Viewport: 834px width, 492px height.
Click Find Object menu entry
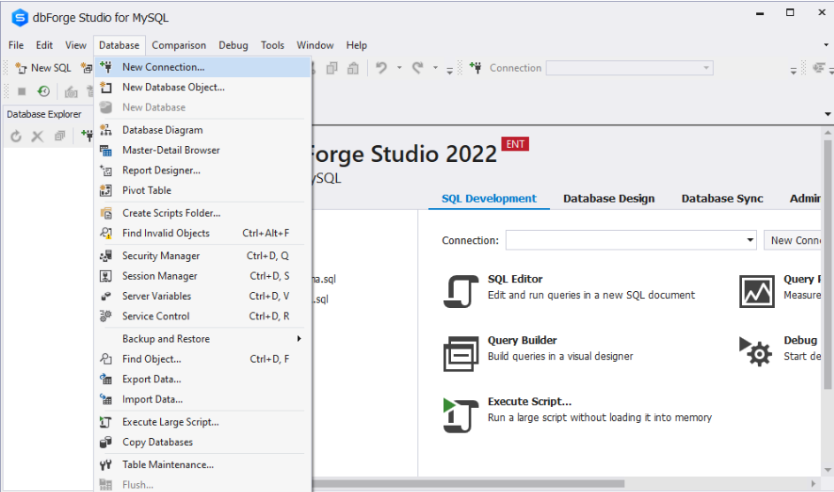click(203, 359)
